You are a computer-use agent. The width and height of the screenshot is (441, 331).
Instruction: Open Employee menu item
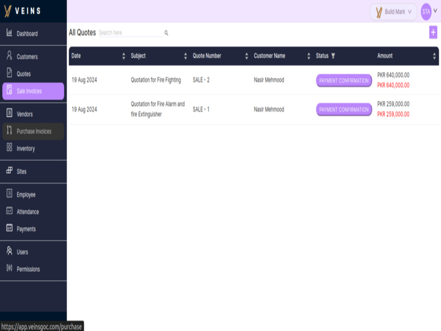(x=33, y=195)
